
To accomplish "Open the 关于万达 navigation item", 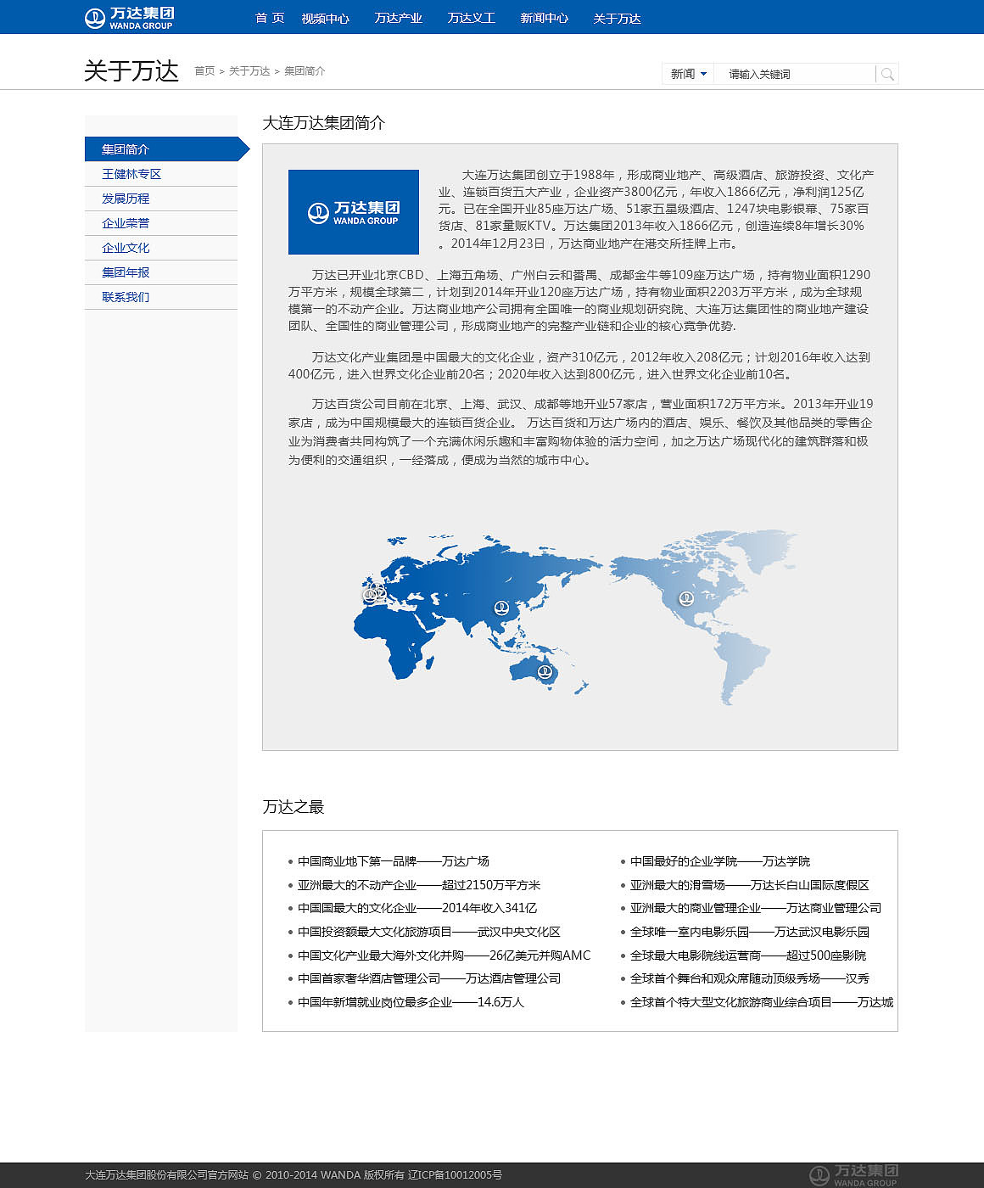I will coord(617,18).
